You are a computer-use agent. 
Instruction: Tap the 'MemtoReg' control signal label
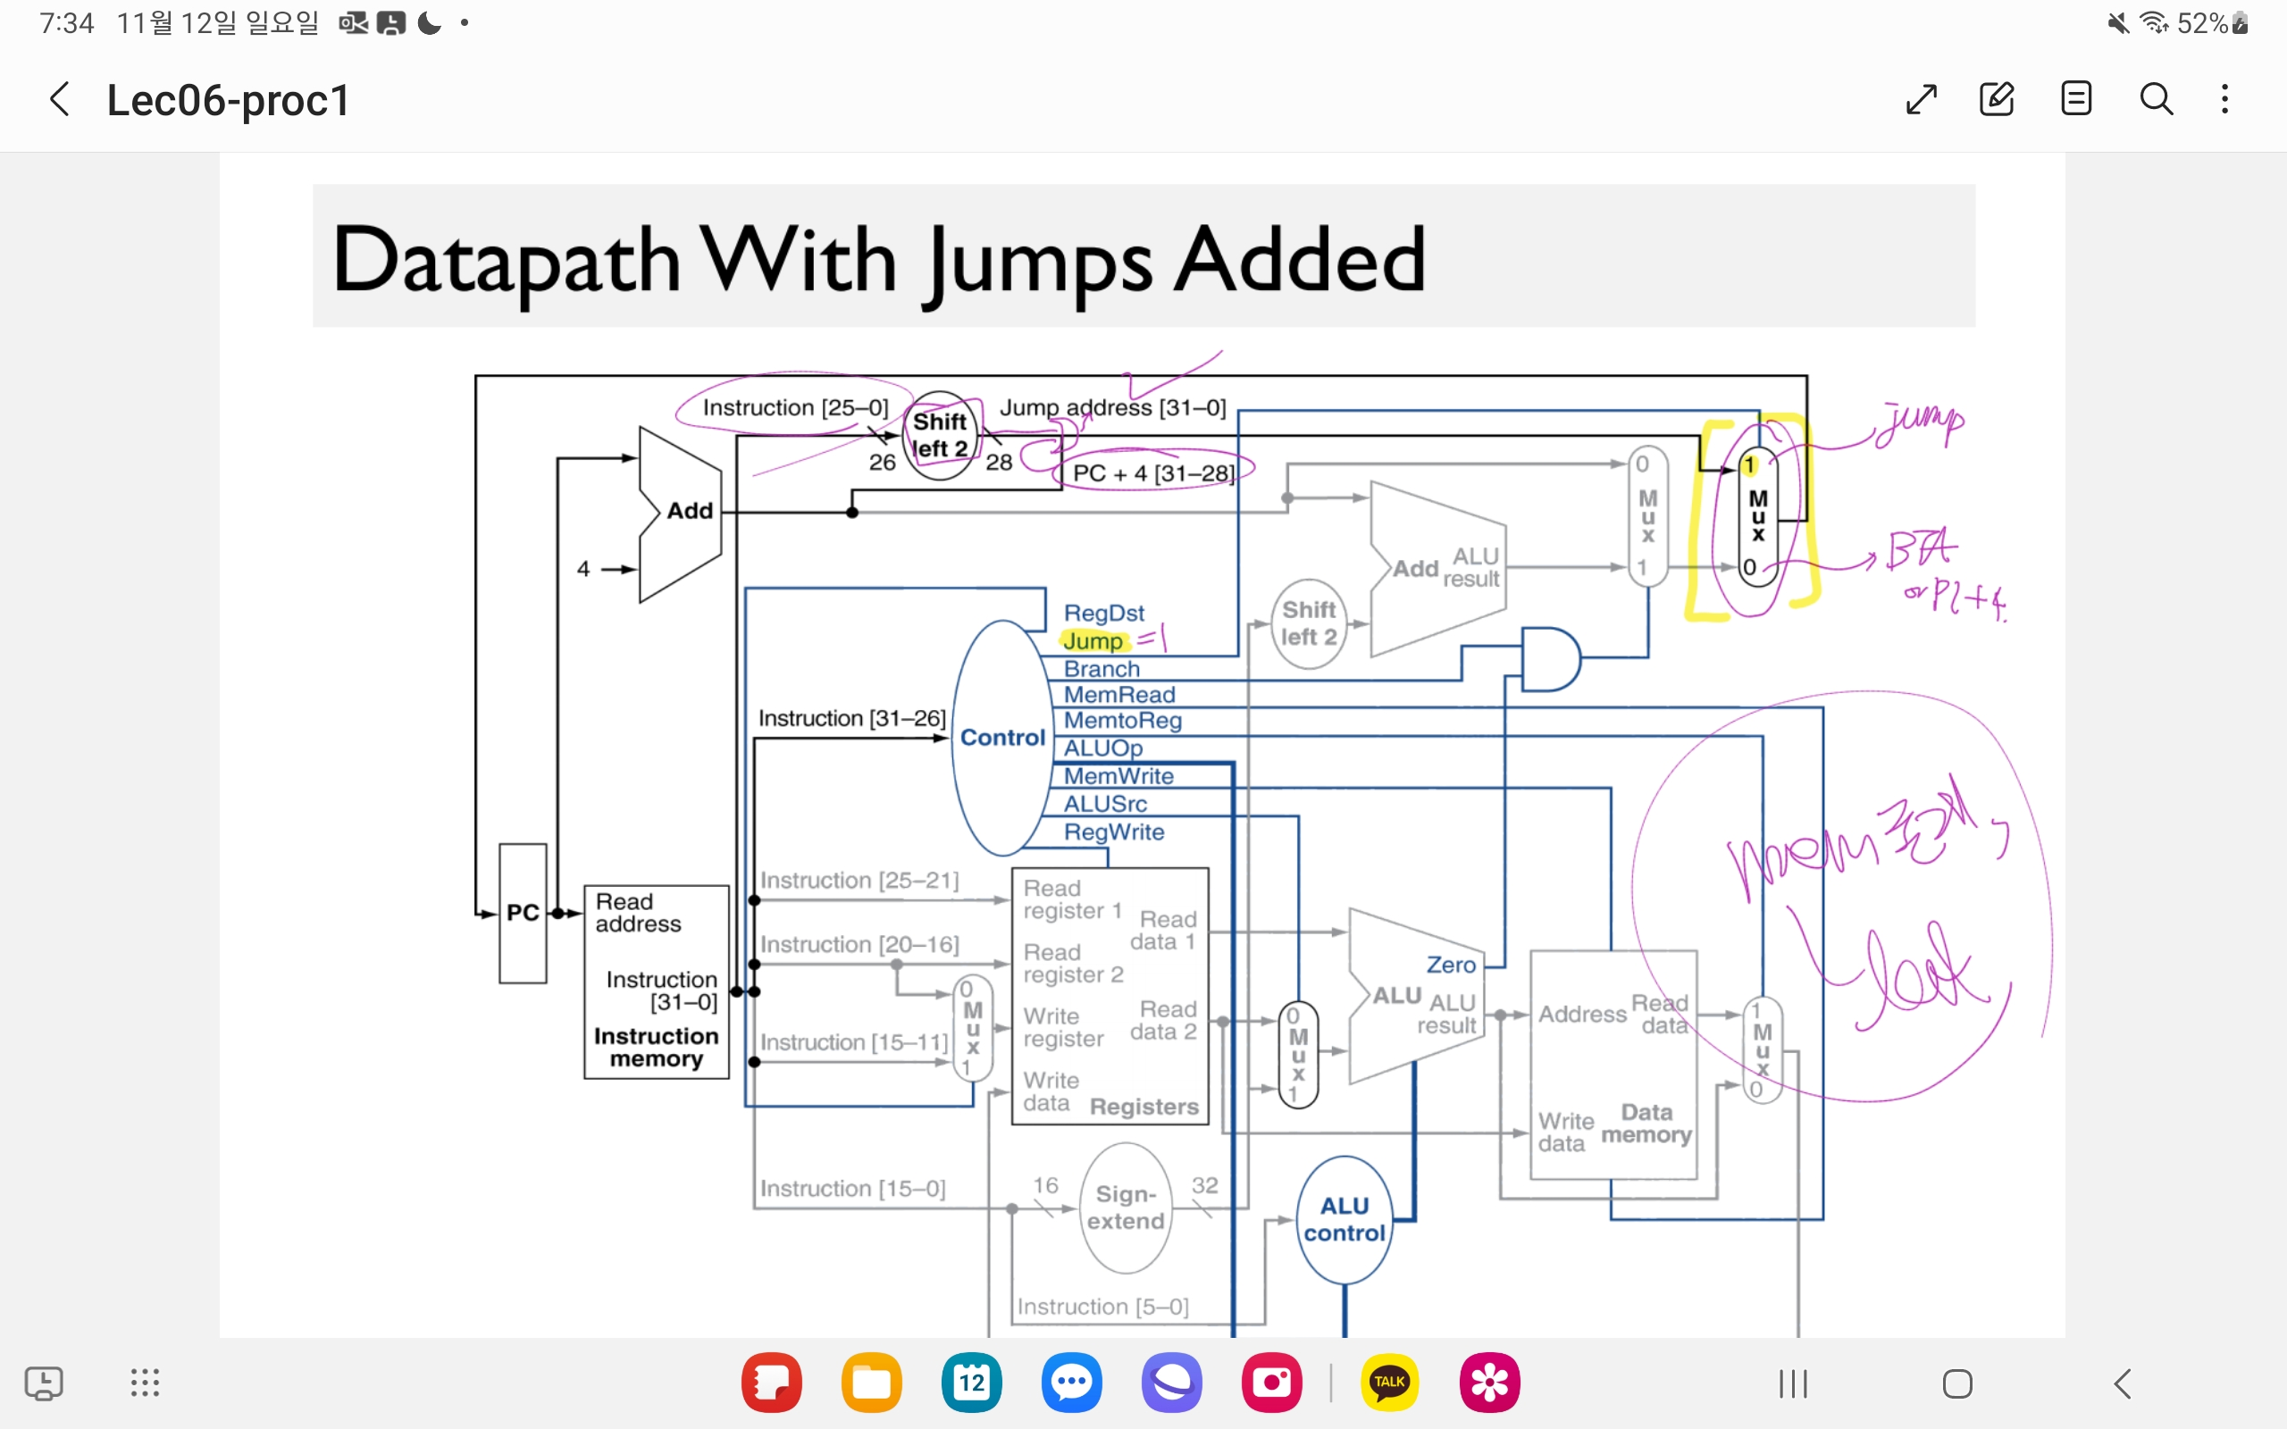point(1123,720)
